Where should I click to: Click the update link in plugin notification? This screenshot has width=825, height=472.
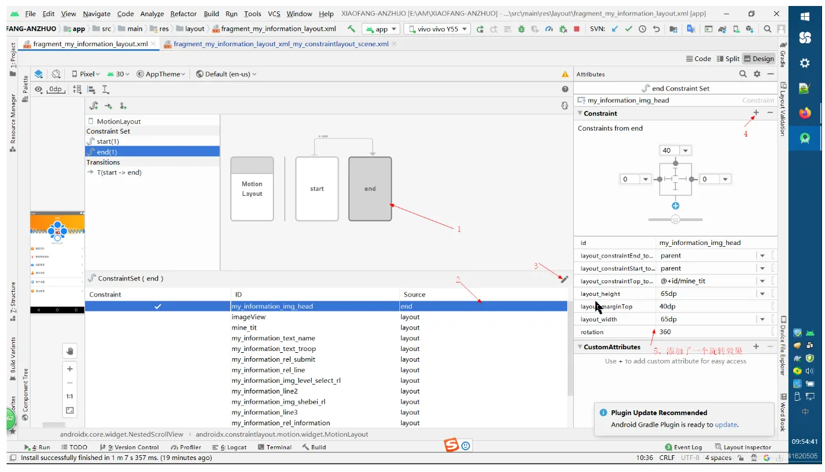(x=725, y=425)
